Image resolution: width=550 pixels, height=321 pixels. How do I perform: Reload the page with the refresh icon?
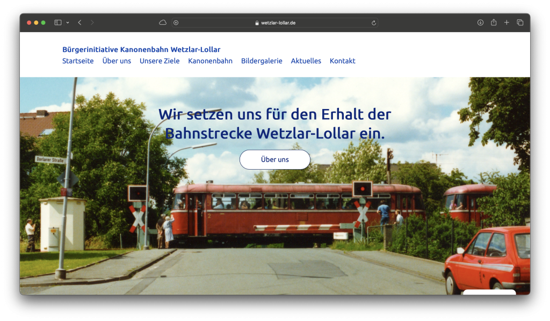tap(374, 23)
